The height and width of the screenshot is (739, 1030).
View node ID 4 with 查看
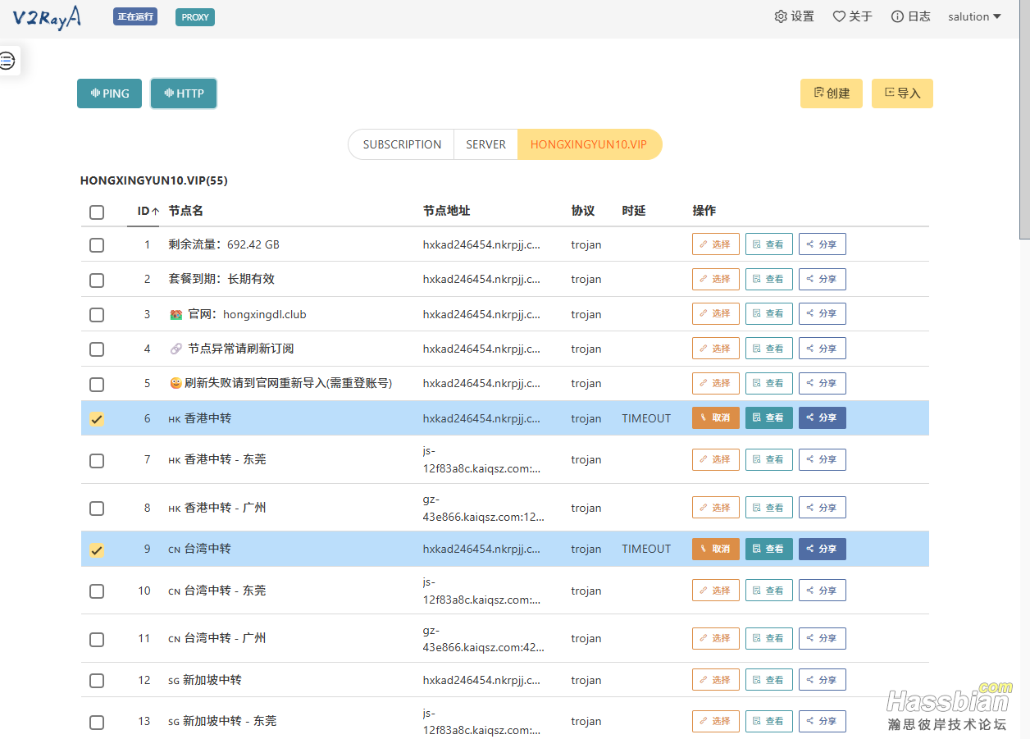click(x=769, y=349)
